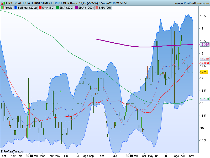
Task: Click the red 17,606 price label
Action: coord(204,63)
